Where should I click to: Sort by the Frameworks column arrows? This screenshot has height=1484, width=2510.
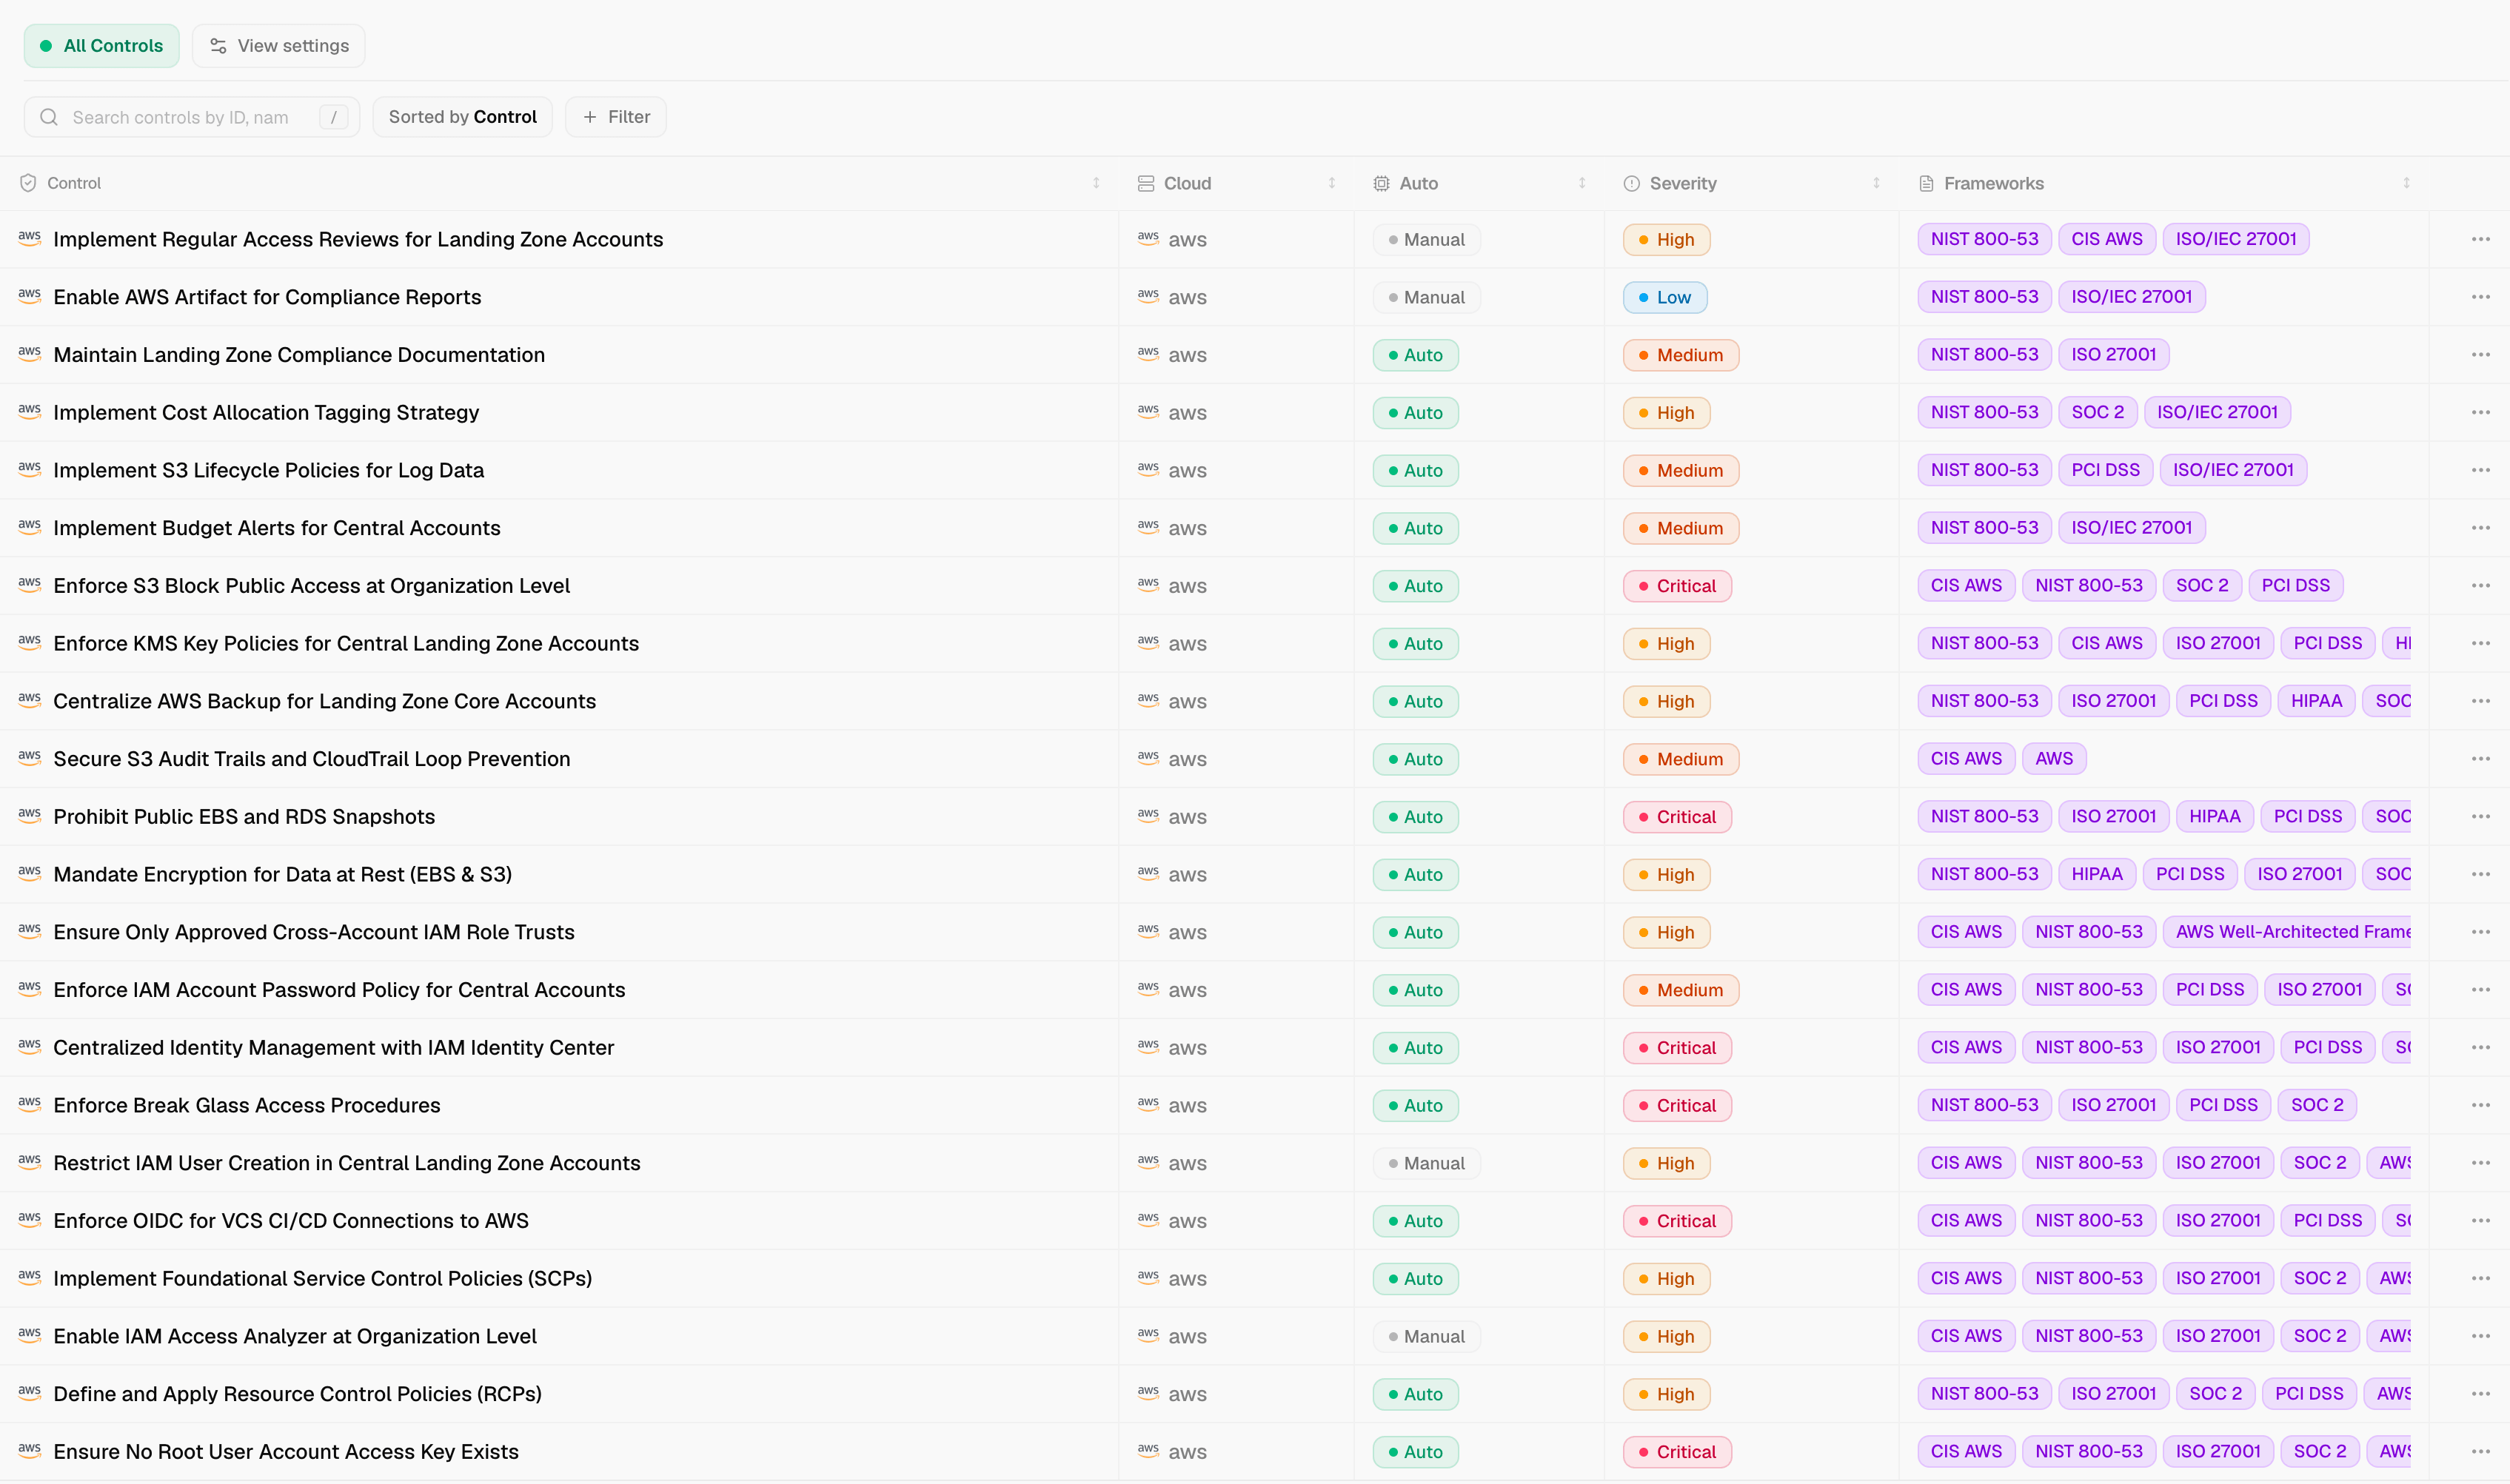point(2406,183)
